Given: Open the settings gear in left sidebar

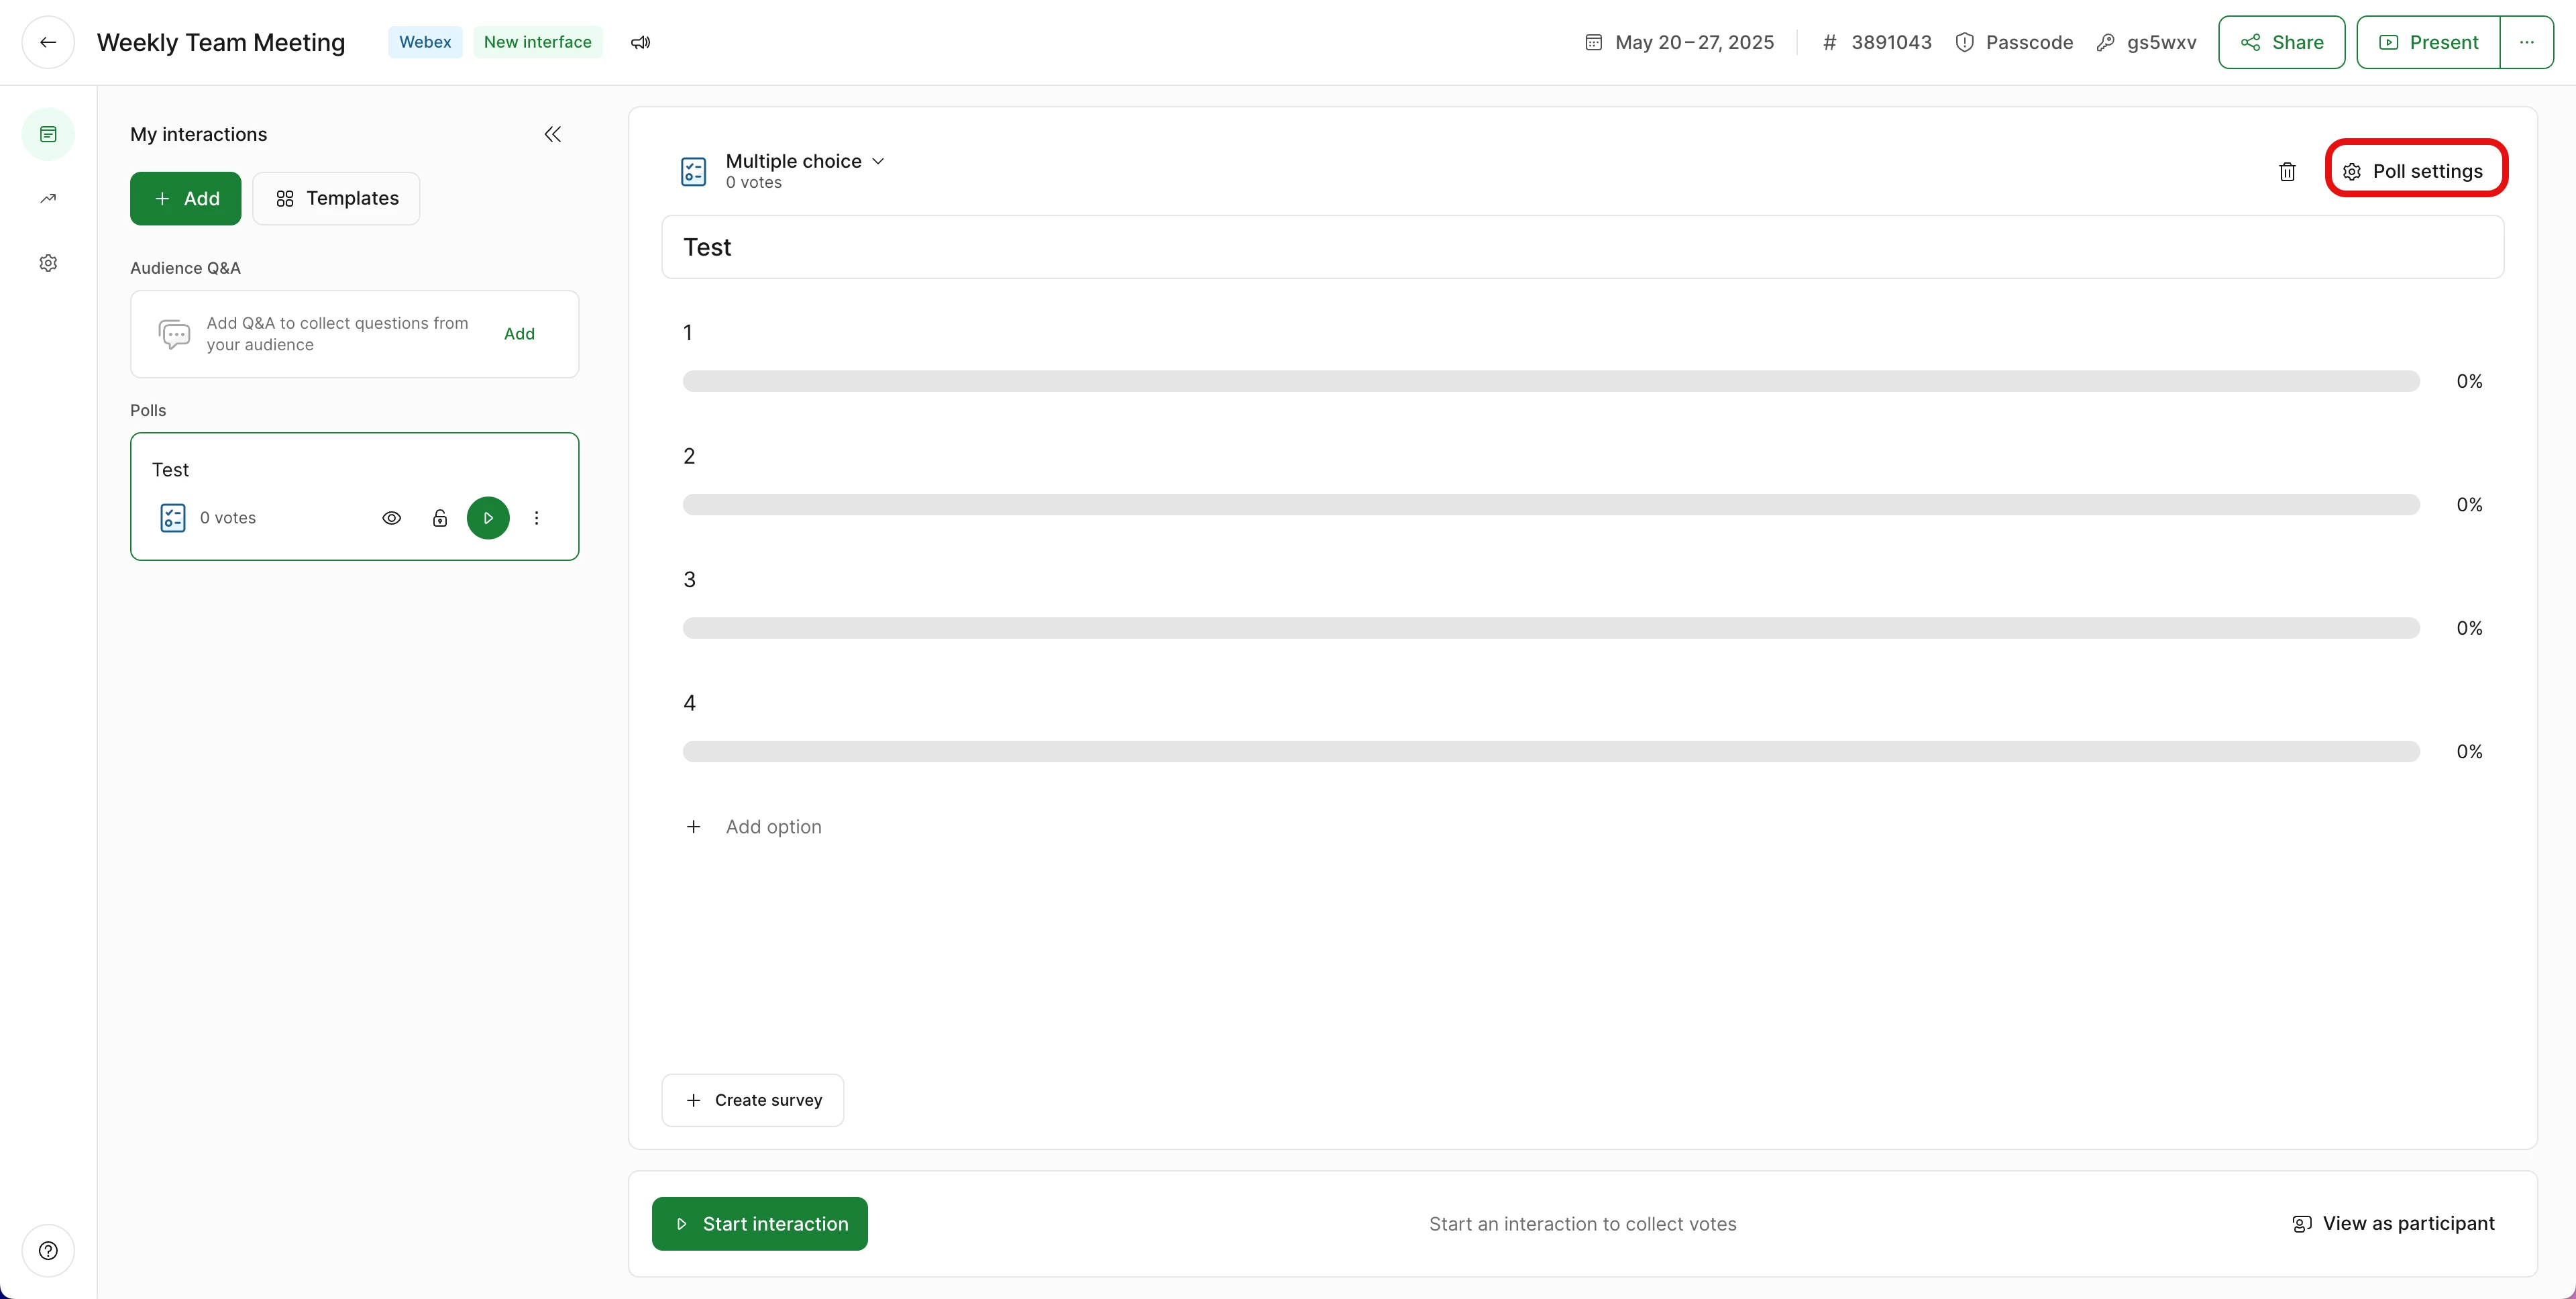Looking at the screenshot, I should 48,263.
